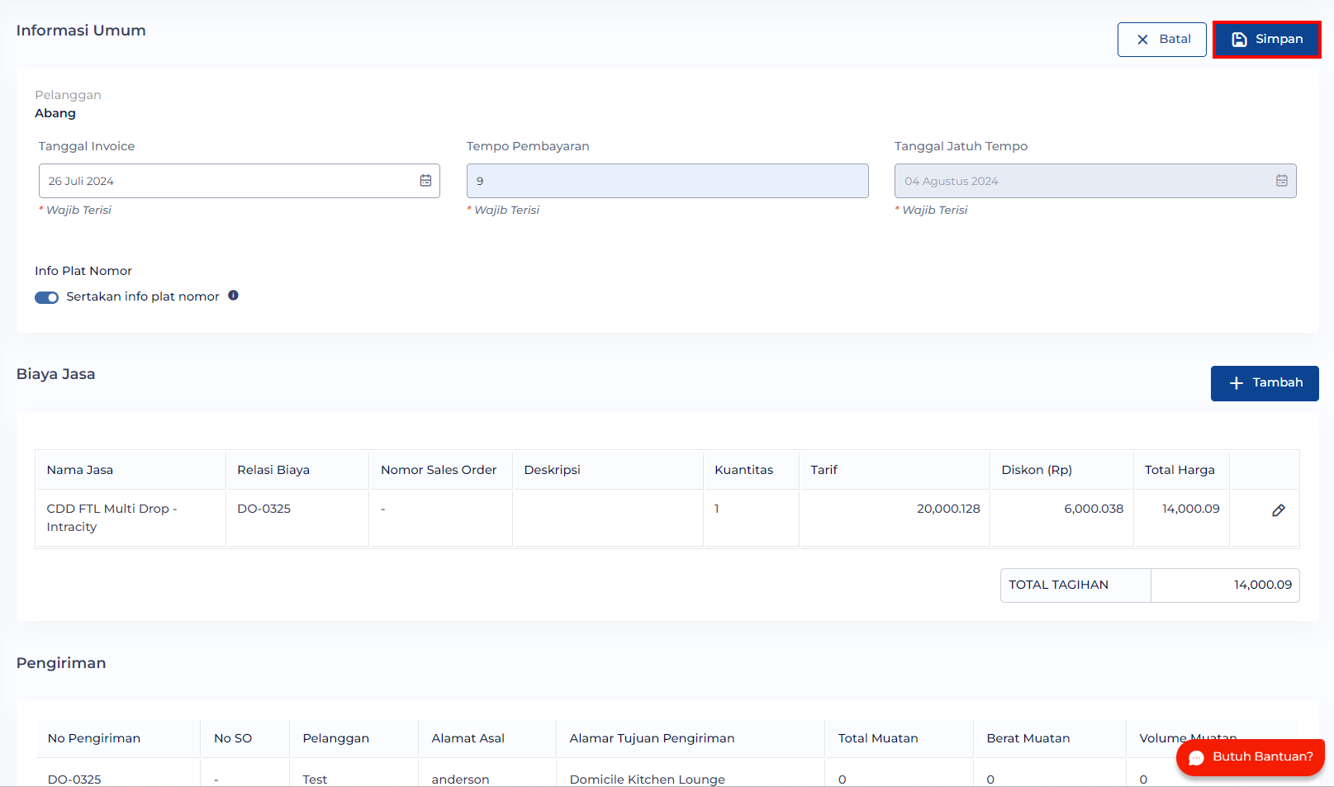
Task: Open the Butuh Bantuan chat bubble
Action: coord(1251,756)
